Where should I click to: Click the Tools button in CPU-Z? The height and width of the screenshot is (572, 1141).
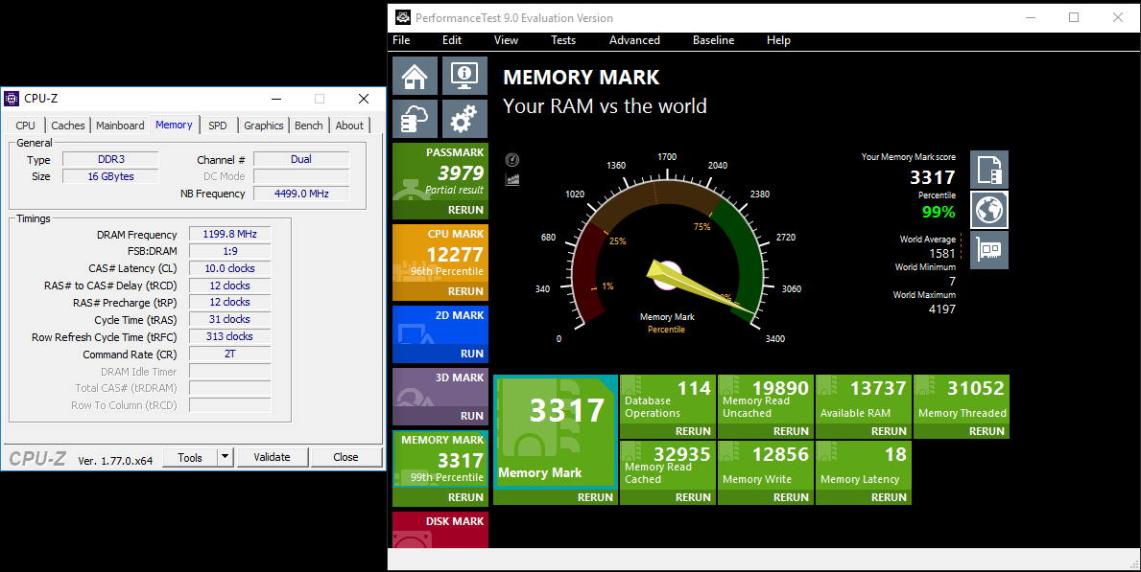(x=190, y=457)
